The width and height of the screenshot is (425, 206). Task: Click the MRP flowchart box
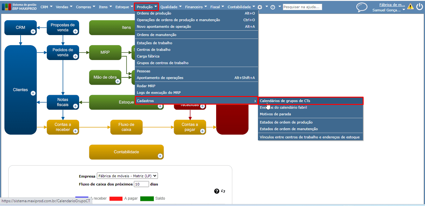105,52
